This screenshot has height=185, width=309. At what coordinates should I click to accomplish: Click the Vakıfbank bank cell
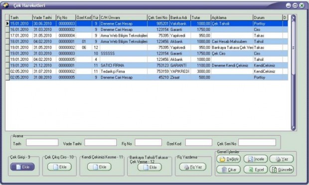point(180,23)
